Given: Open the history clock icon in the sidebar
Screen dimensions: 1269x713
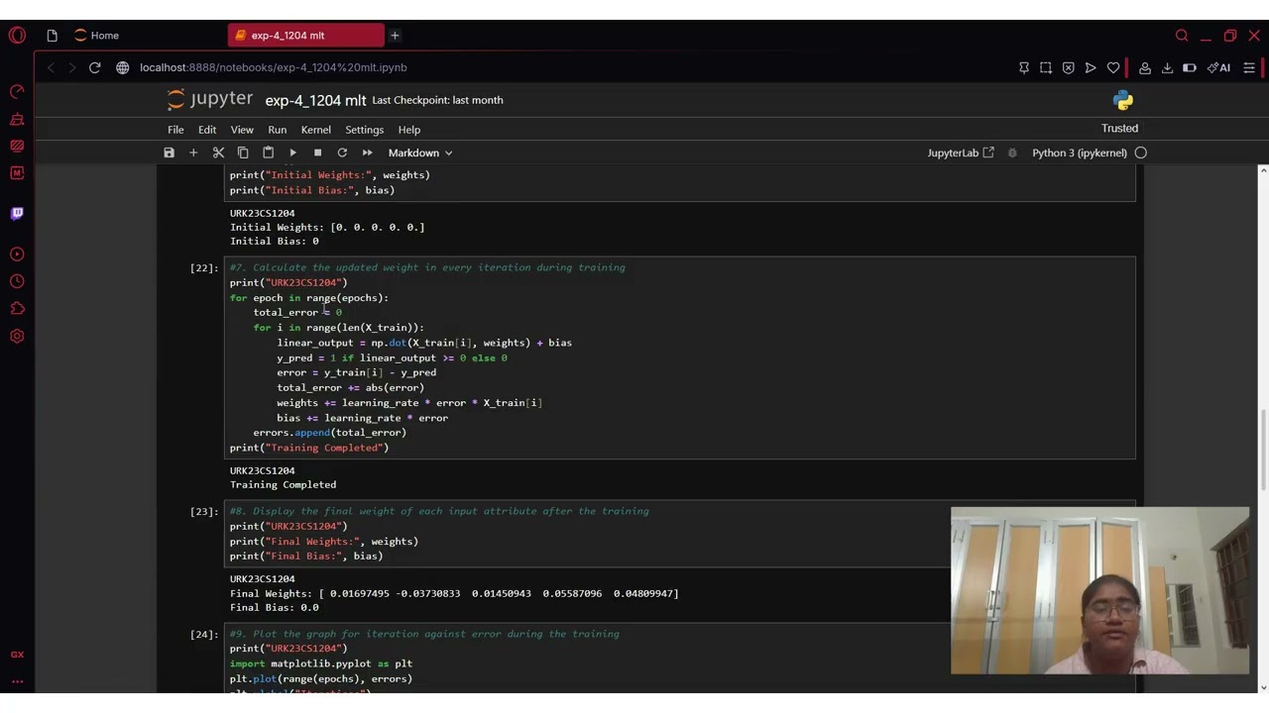Looking at the screenshot, I should point(17,281).
